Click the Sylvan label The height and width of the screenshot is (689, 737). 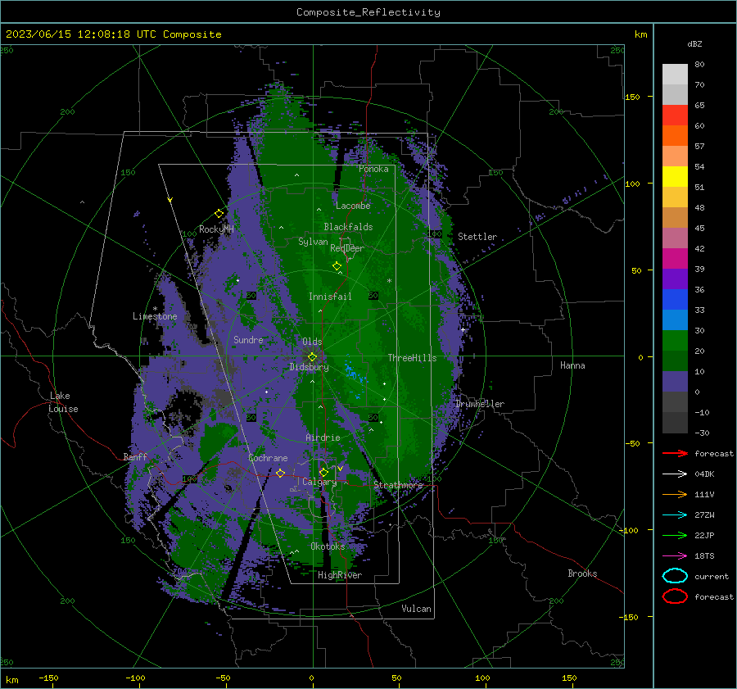(313, 242)
